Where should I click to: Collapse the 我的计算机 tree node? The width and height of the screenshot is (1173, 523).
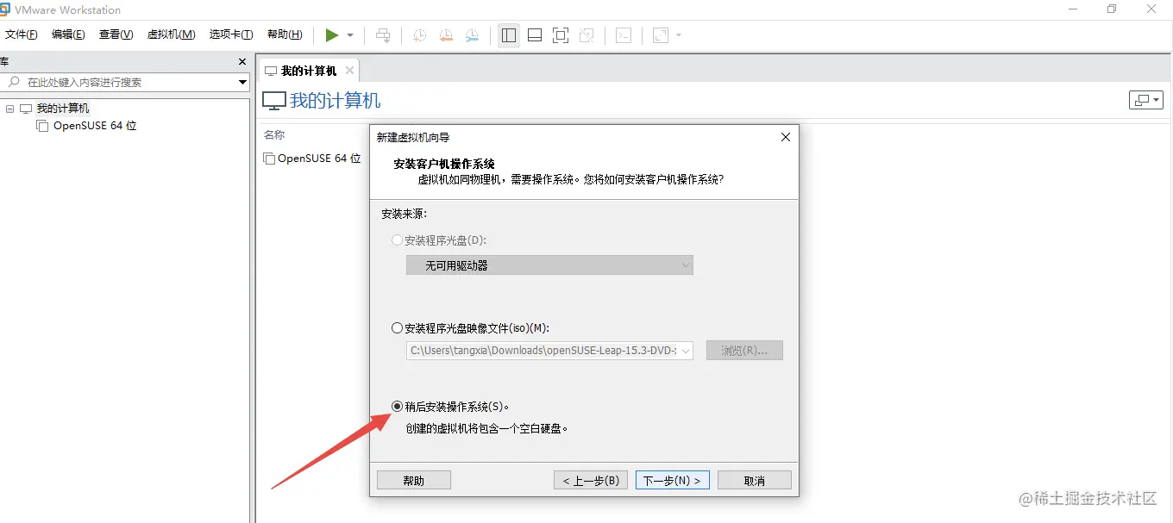click(x=9, y=109)
